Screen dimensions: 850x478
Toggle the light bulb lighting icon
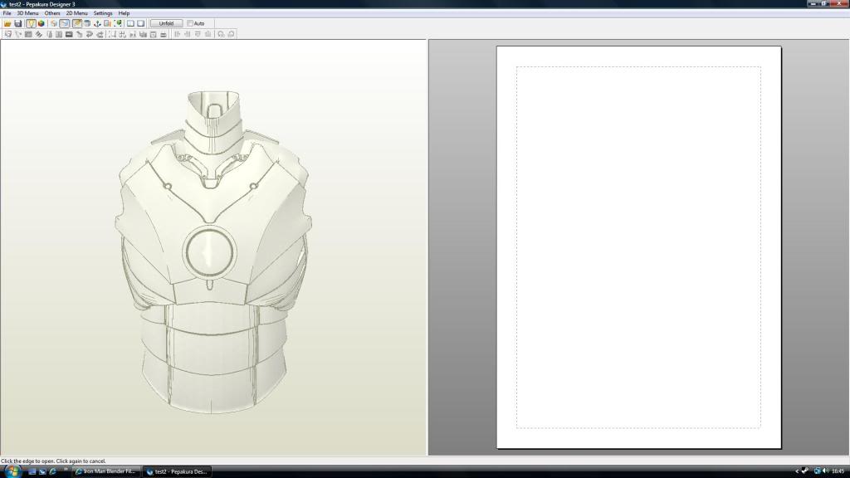31,23
